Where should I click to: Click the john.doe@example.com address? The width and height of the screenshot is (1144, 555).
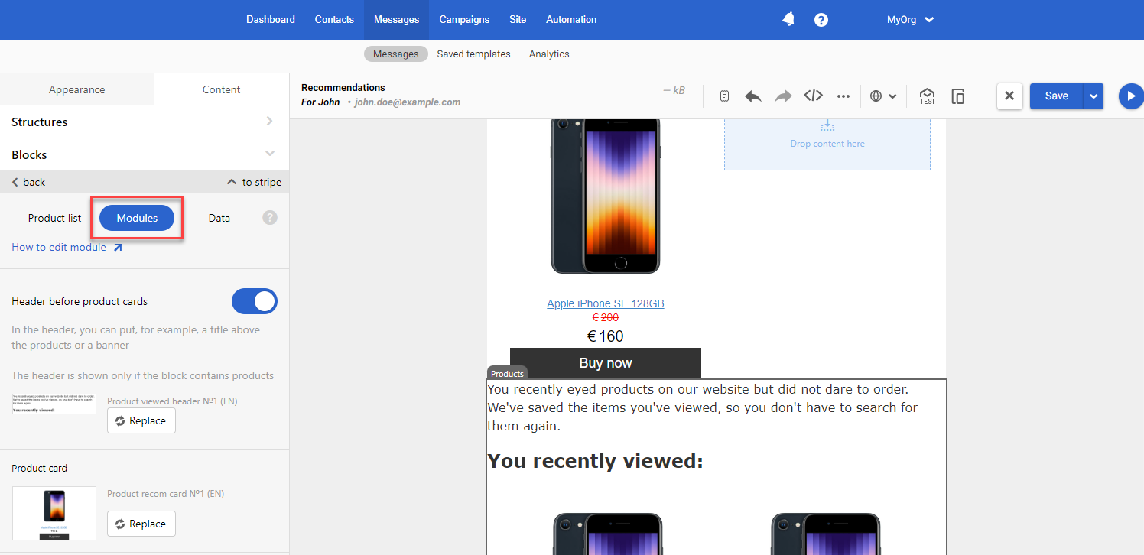408,102
